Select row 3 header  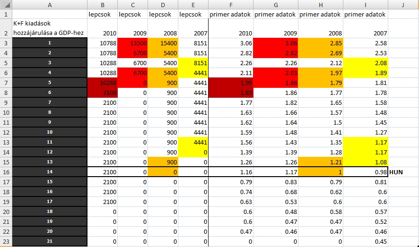click(x=6, y=43)
